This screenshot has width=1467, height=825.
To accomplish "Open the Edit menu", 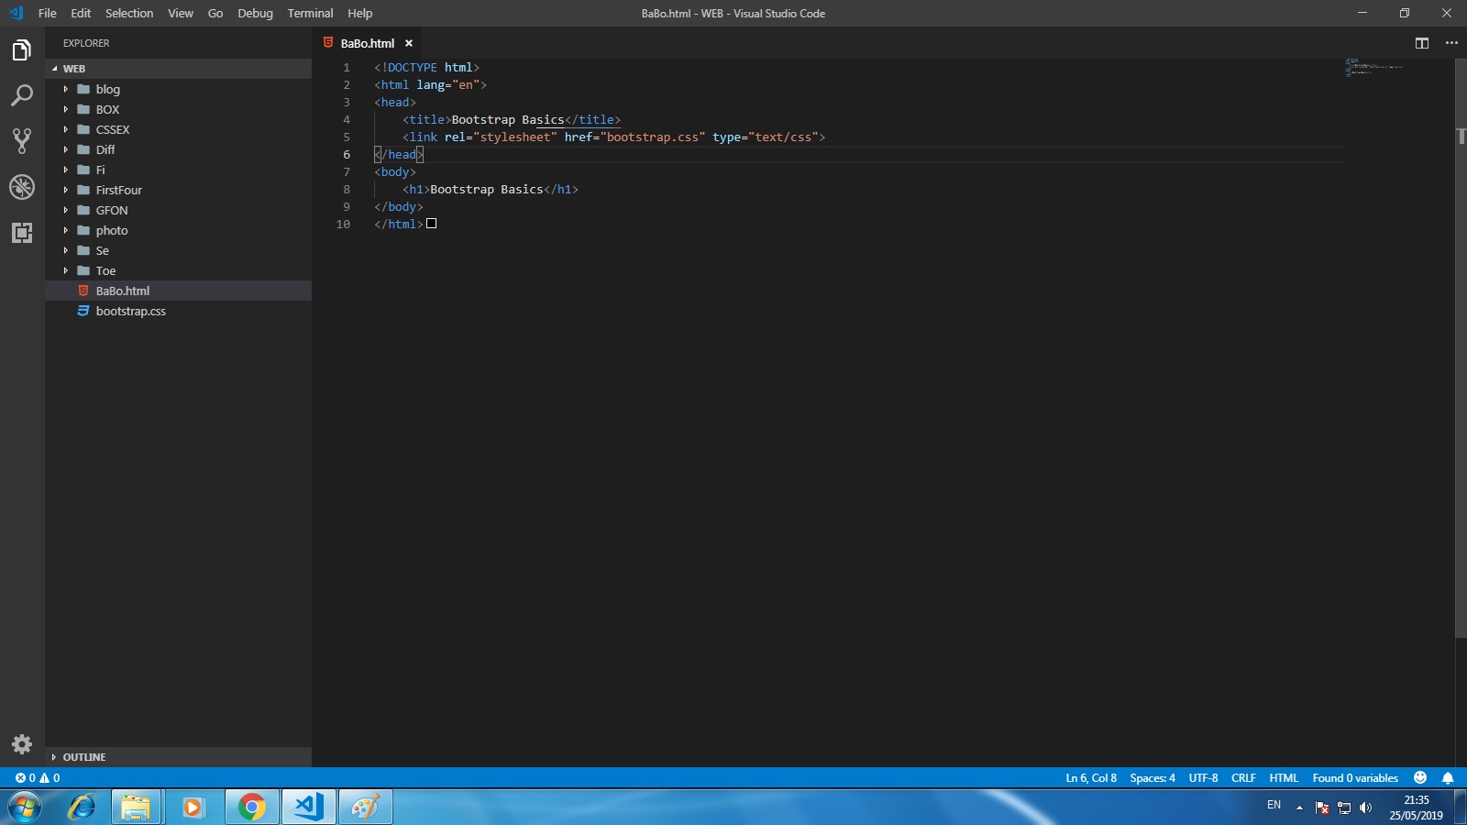I will (x=81, y=13).
